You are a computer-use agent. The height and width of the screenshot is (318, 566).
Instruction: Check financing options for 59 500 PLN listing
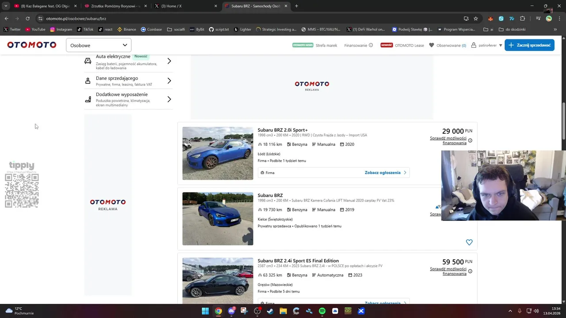pos(448,271)
